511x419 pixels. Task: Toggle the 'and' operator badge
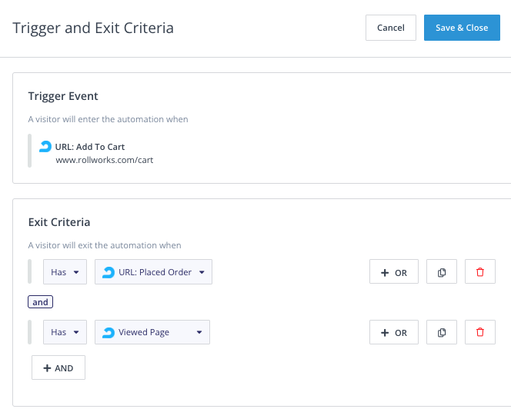coord(41,302)
